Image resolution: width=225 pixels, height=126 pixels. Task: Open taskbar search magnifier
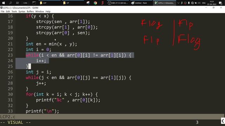click(x=11, y=3)
